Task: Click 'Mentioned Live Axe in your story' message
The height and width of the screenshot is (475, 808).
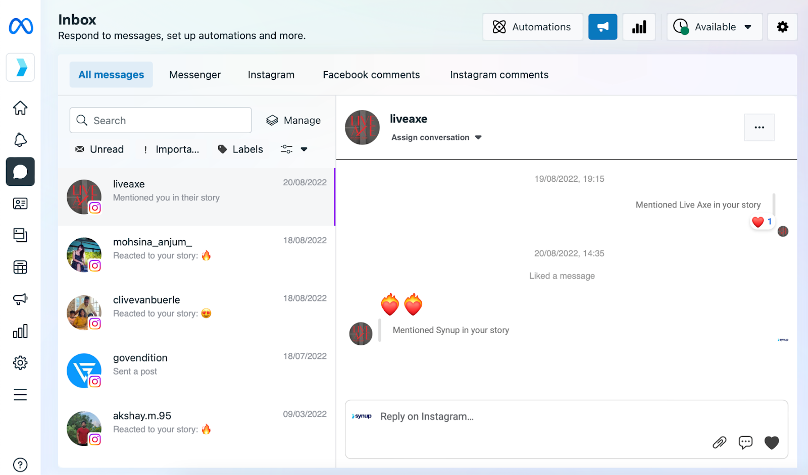Action: (x=698, y=205)
